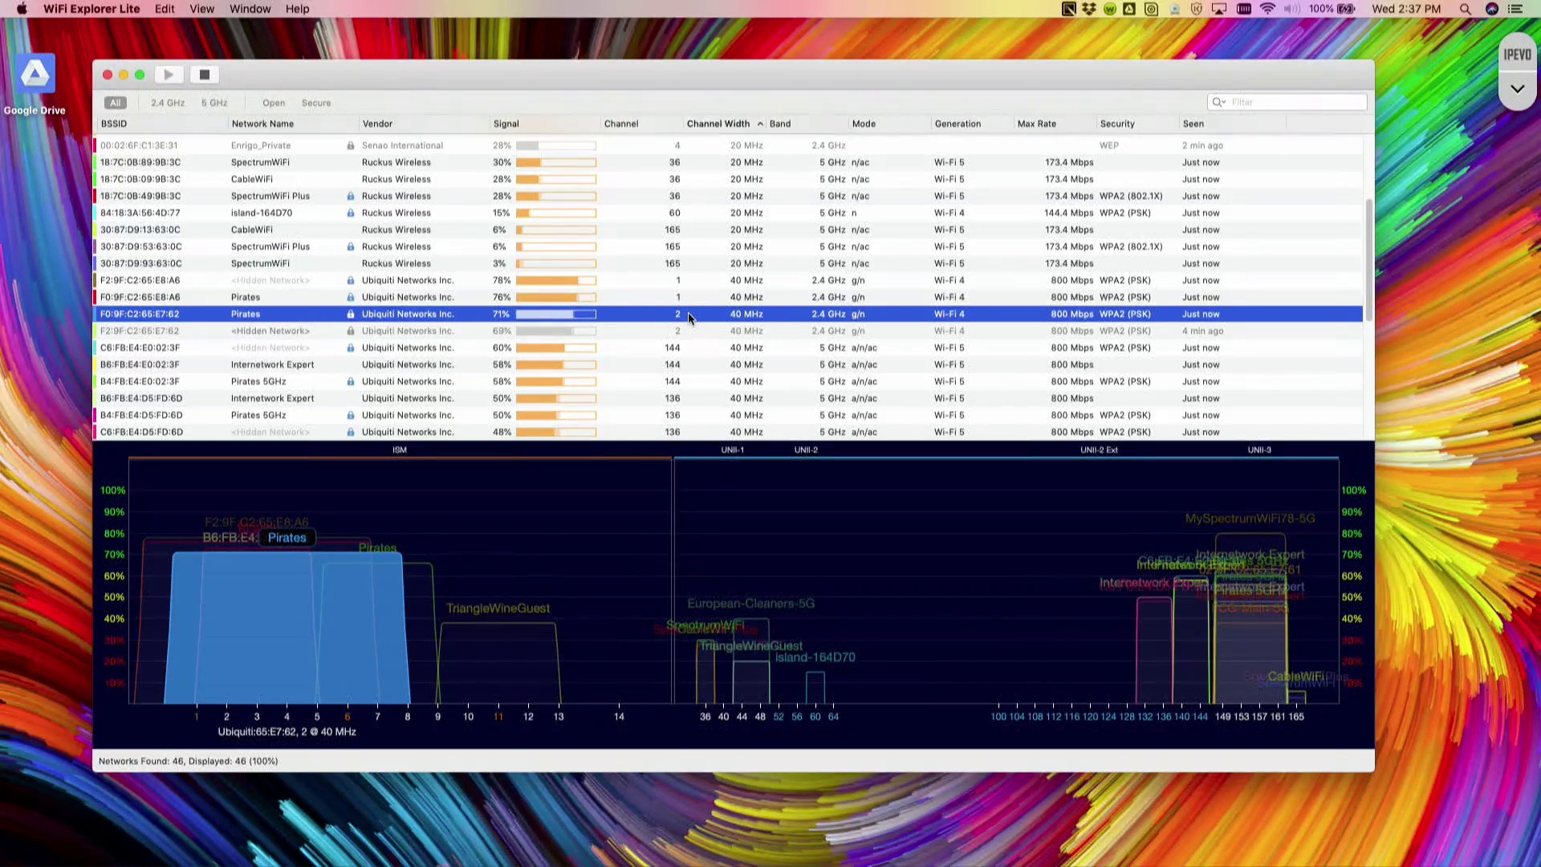Image resolution: width=1541 pixels, height=867 pixels.
Task: Click European-Cleaners-5G label in the graph
Action: pos(750,604)
